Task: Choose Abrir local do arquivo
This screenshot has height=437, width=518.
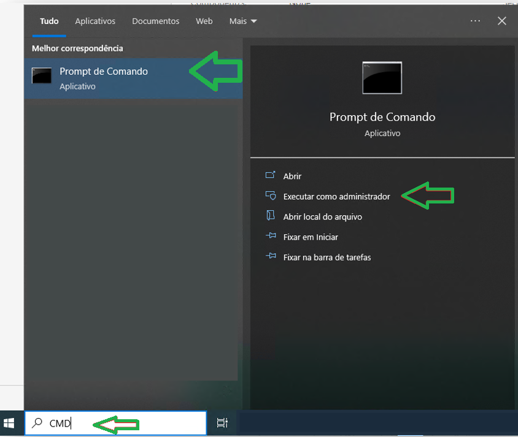Action: click(x=322, y=217)
